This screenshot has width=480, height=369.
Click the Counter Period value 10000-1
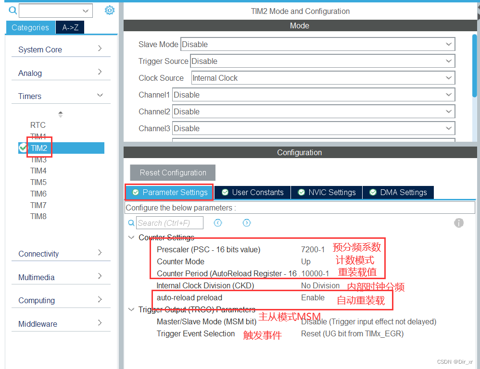(x=315, y=273)
